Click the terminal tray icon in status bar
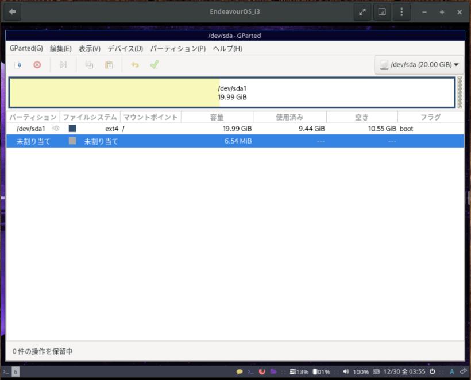Viewport: 471px width, 380px height. point(250,371)
